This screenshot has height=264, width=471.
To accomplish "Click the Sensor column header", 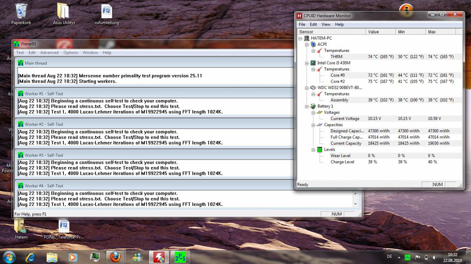I will (331, 32).
